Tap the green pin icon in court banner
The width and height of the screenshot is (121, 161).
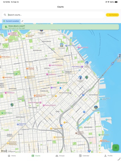6,27
